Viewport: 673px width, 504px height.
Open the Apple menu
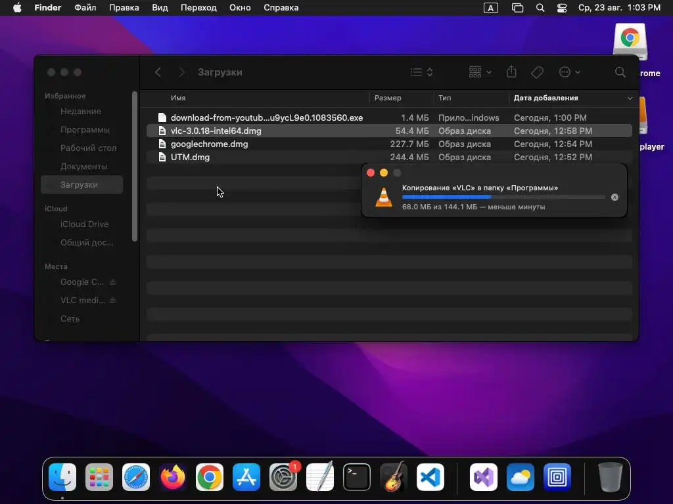(17, 8)
